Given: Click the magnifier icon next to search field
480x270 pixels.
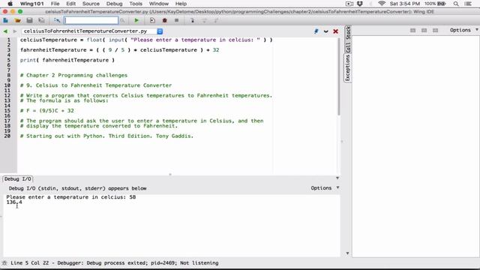Looking at the screenshot, I should (122, 20).
